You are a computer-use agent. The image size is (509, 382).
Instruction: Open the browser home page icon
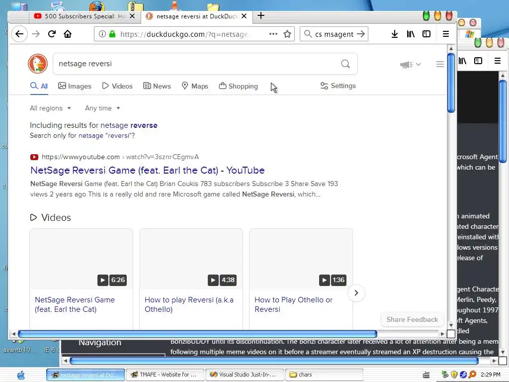(x=68, y=34)
